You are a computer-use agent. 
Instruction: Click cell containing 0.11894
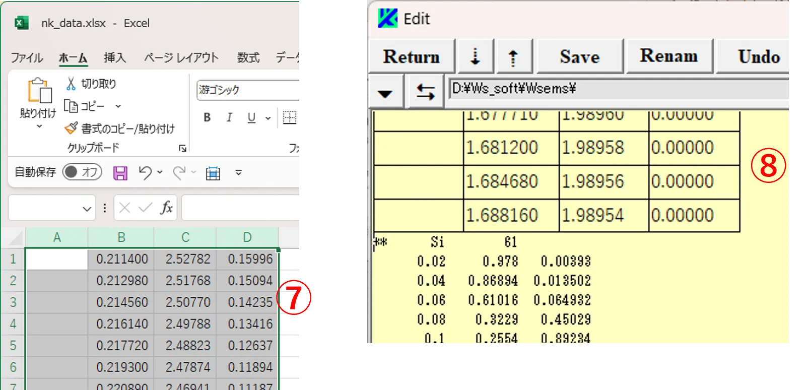(247, 367)
